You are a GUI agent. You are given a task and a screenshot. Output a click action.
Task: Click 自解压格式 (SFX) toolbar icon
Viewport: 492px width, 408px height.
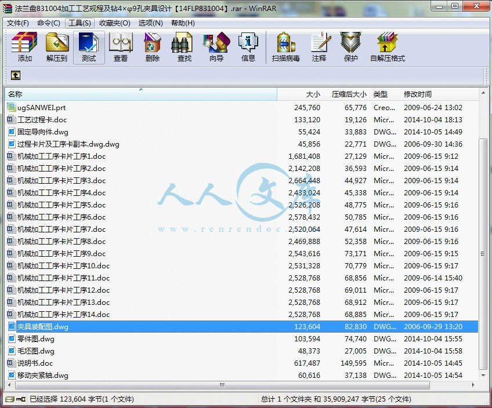tap(388, 42)
